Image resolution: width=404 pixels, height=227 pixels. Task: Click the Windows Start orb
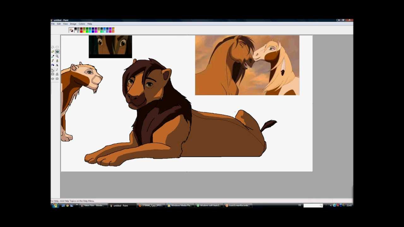tap(55, 206)
